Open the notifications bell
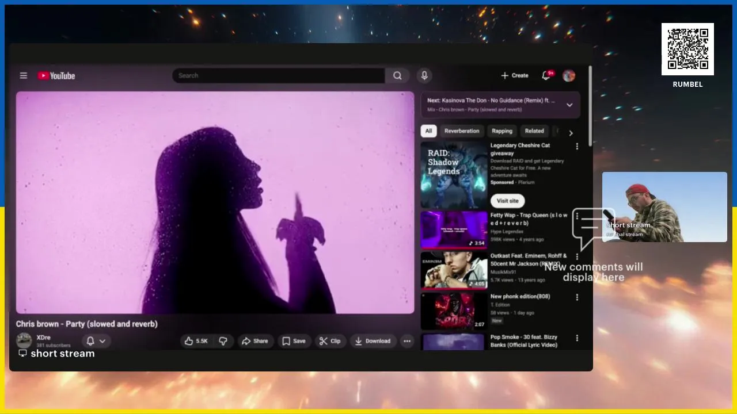This screenshot has height=414, width=737. click(547, 75)
